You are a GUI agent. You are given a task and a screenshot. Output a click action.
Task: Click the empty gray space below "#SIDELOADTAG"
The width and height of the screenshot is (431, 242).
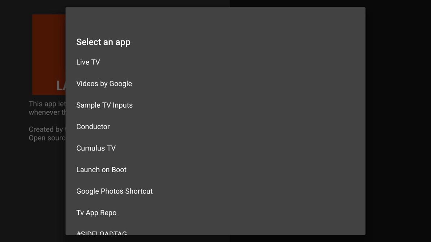[253, 224]
